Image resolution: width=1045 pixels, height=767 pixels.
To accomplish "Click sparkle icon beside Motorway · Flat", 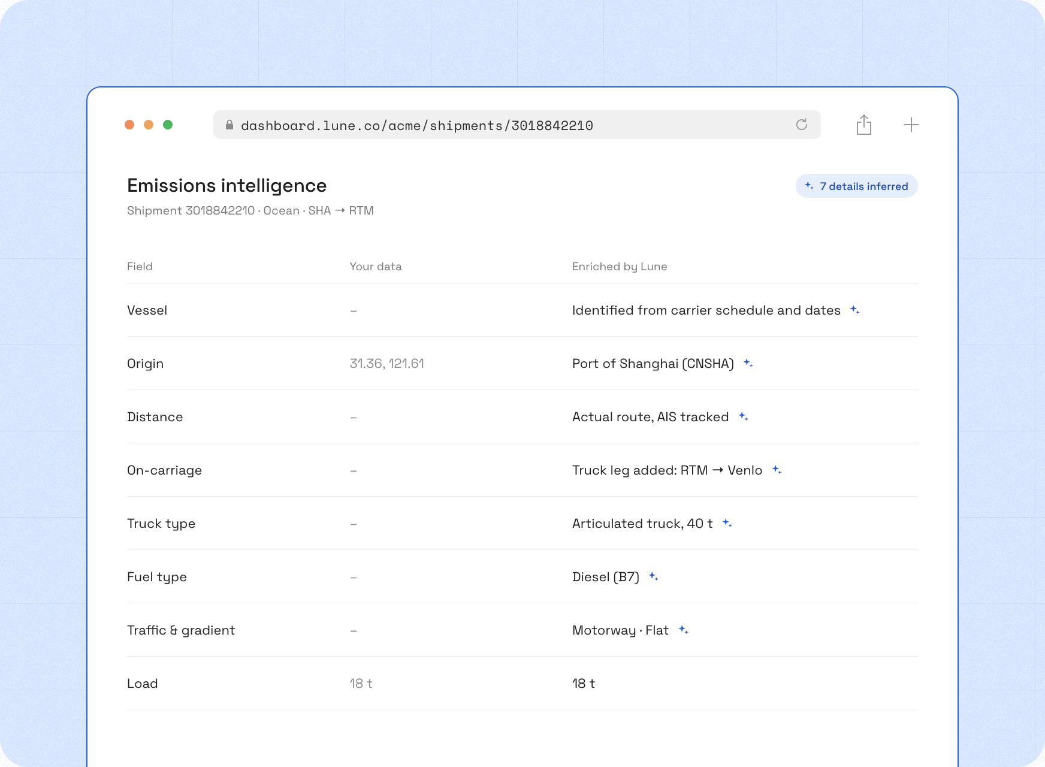I will pyautogui.click(x=684, y=630).
